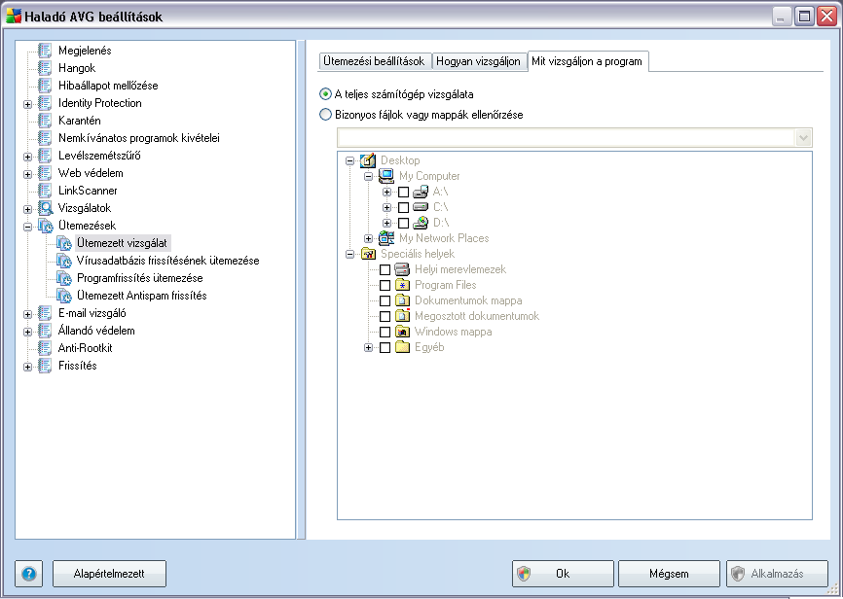Select Mit vizsgáljon a program tab

pyautogui.click(x=588, y=61)
